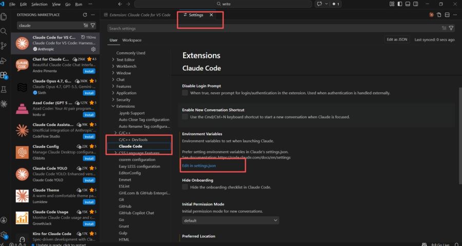Expand Workbench settings category
Screen dimensions: 462x246
click(x=113, y=66)
